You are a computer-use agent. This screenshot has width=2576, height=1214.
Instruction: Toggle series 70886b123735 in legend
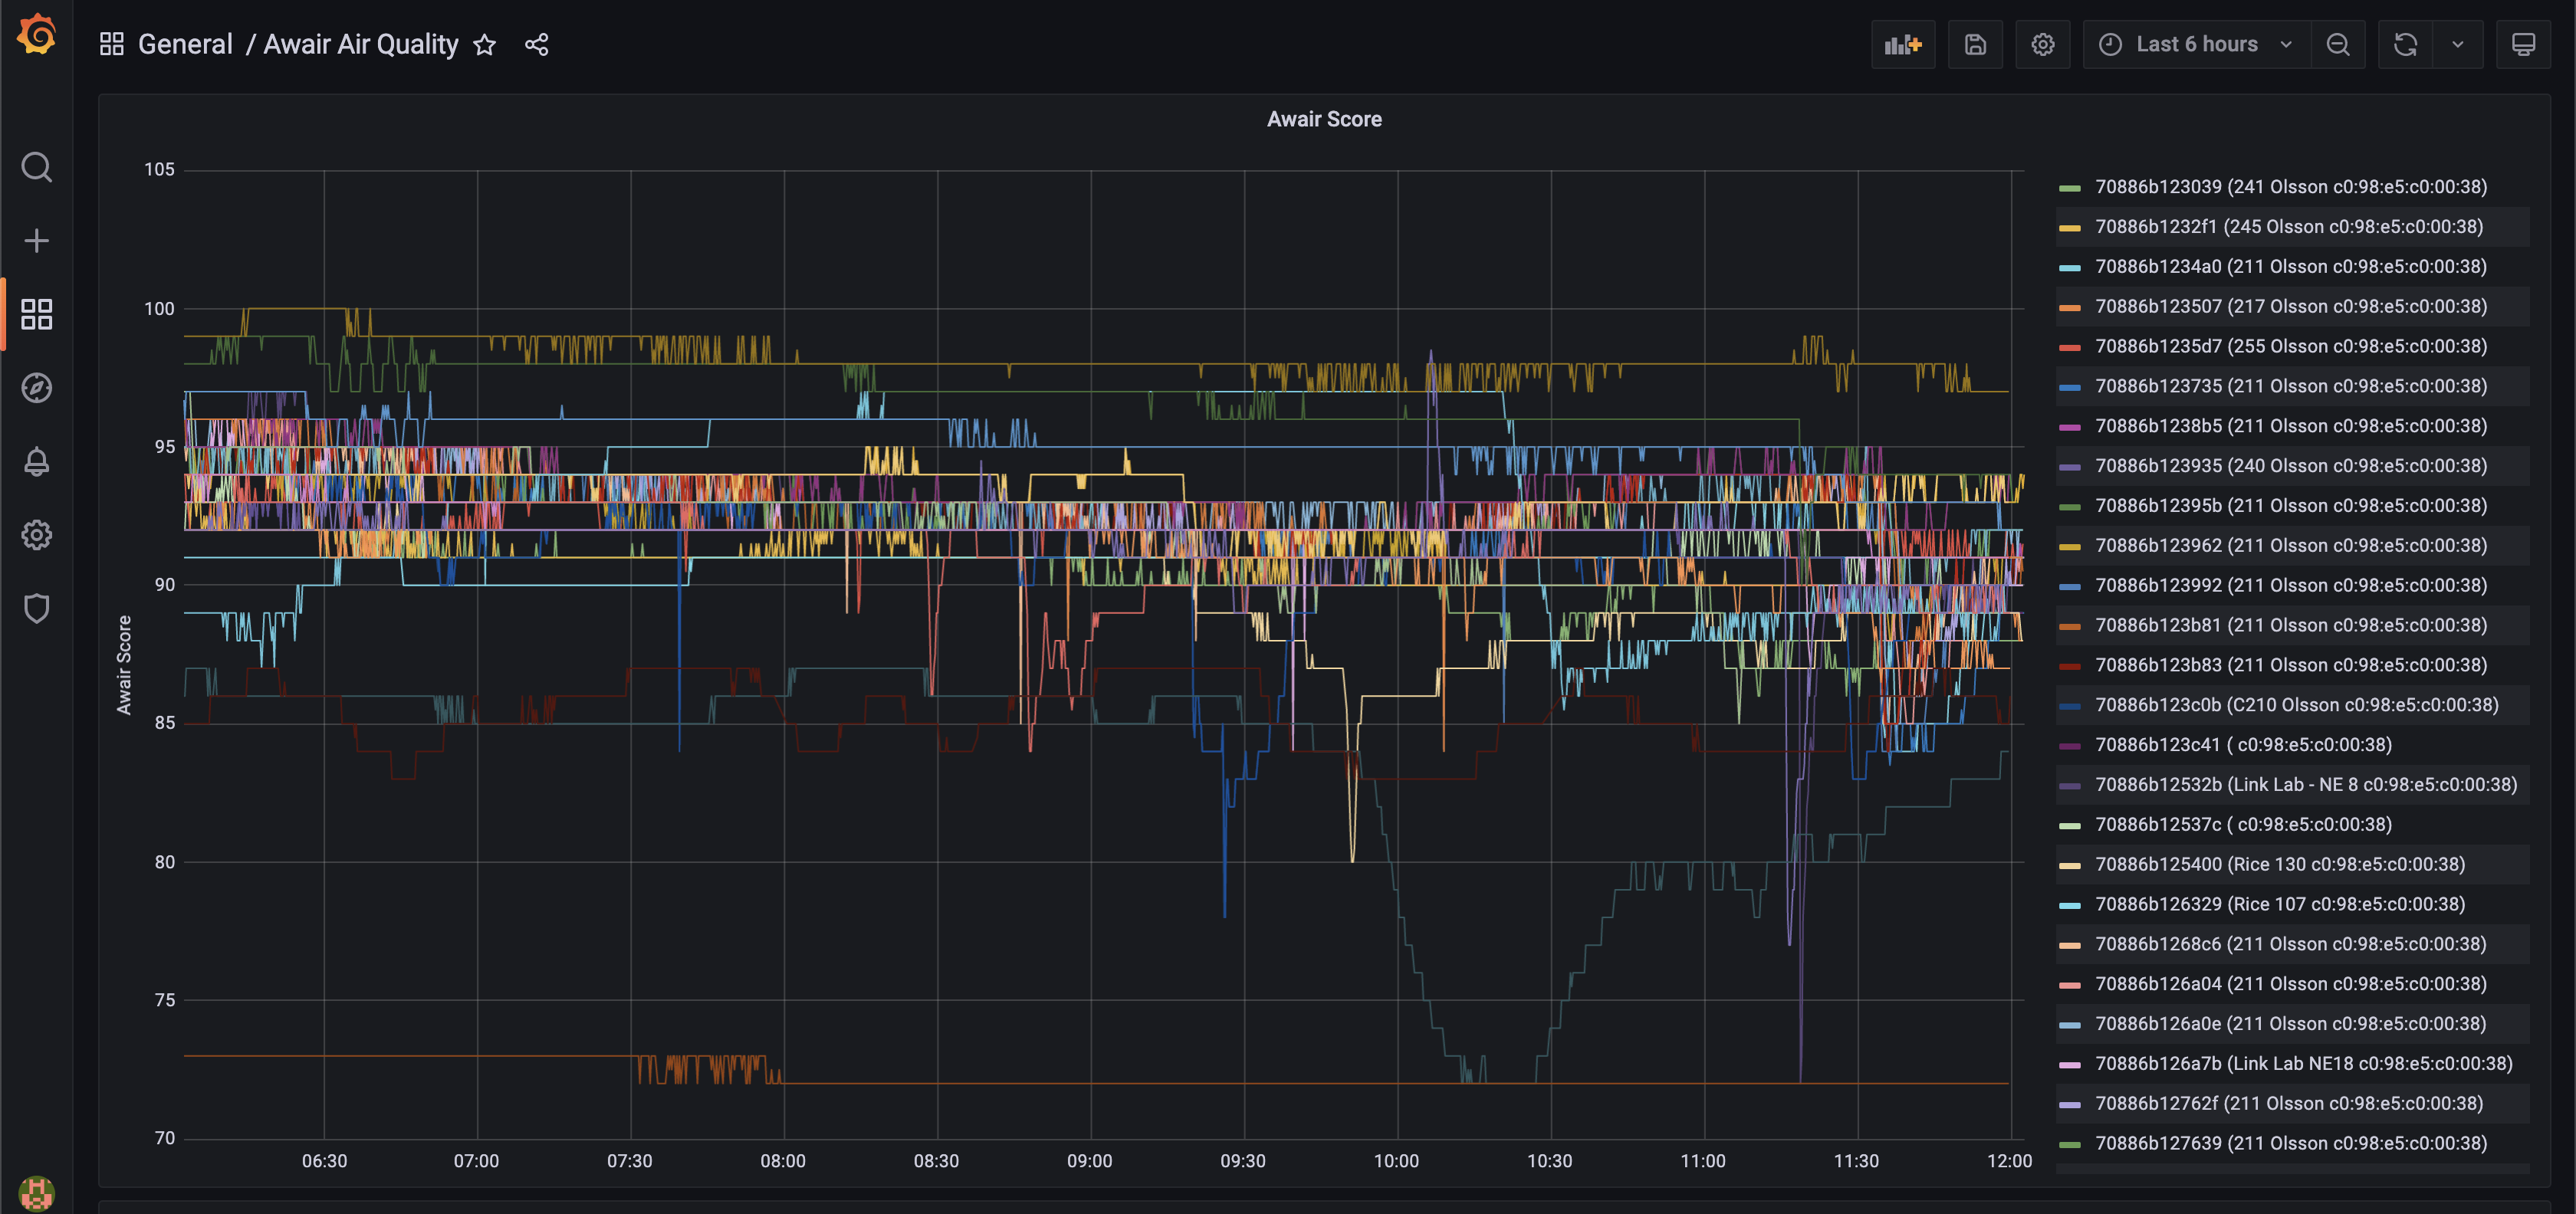click(x=2290, y=386)
